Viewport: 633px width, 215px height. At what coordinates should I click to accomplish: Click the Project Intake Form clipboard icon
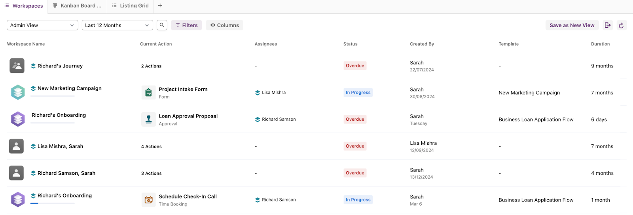[x=149, y=93]
